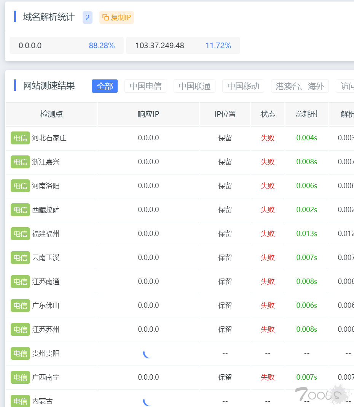Click the 11.72% percentage link
354x407 pixels.
tap(218, 46)
